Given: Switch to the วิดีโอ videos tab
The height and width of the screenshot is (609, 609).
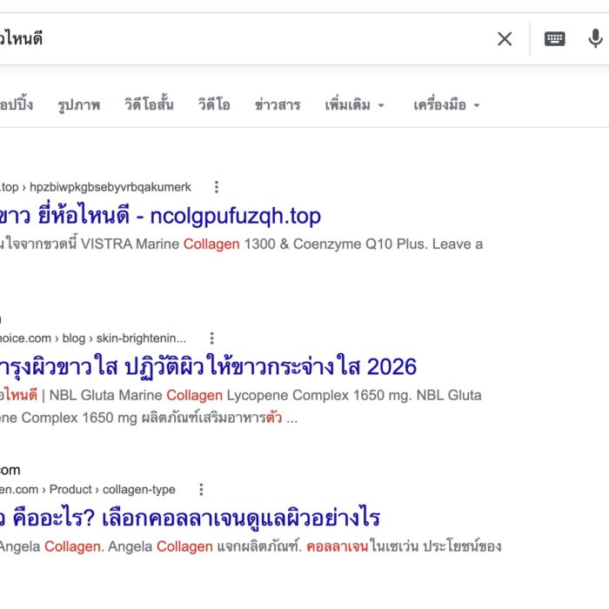Looking at the screenshot, I should click(214, 104).
